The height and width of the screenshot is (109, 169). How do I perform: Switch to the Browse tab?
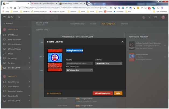[x=124, y=24]
